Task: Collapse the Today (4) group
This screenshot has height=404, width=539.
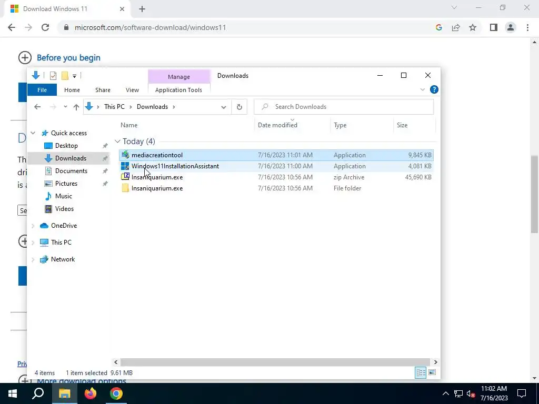Action: pyautogui.click(x=117, y=142)
